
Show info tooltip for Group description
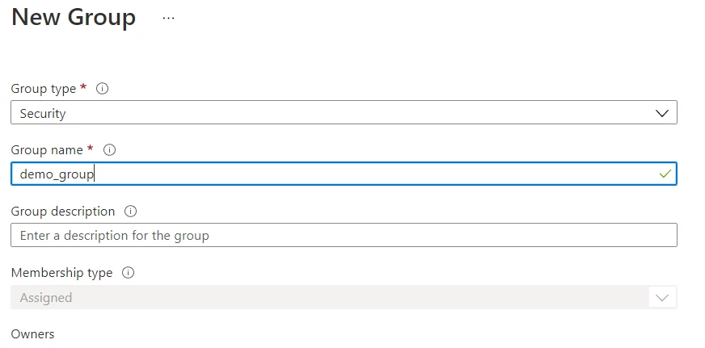131,212
